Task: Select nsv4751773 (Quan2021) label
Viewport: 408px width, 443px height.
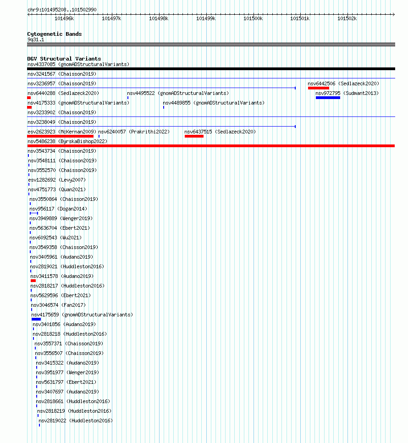Action: point(57,189)
